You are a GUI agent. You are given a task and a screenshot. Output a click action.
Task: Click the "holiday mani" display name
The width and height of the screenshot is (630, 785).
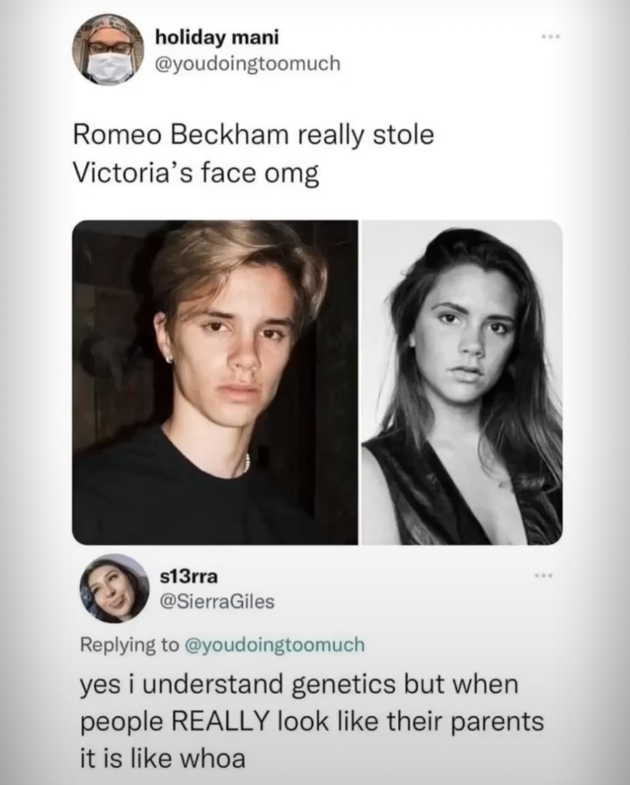tap(217, 38)
